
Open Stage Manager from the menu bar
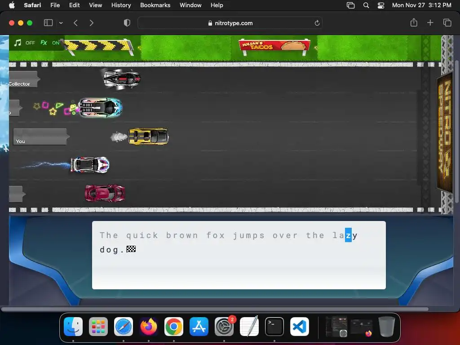point(350,5)
